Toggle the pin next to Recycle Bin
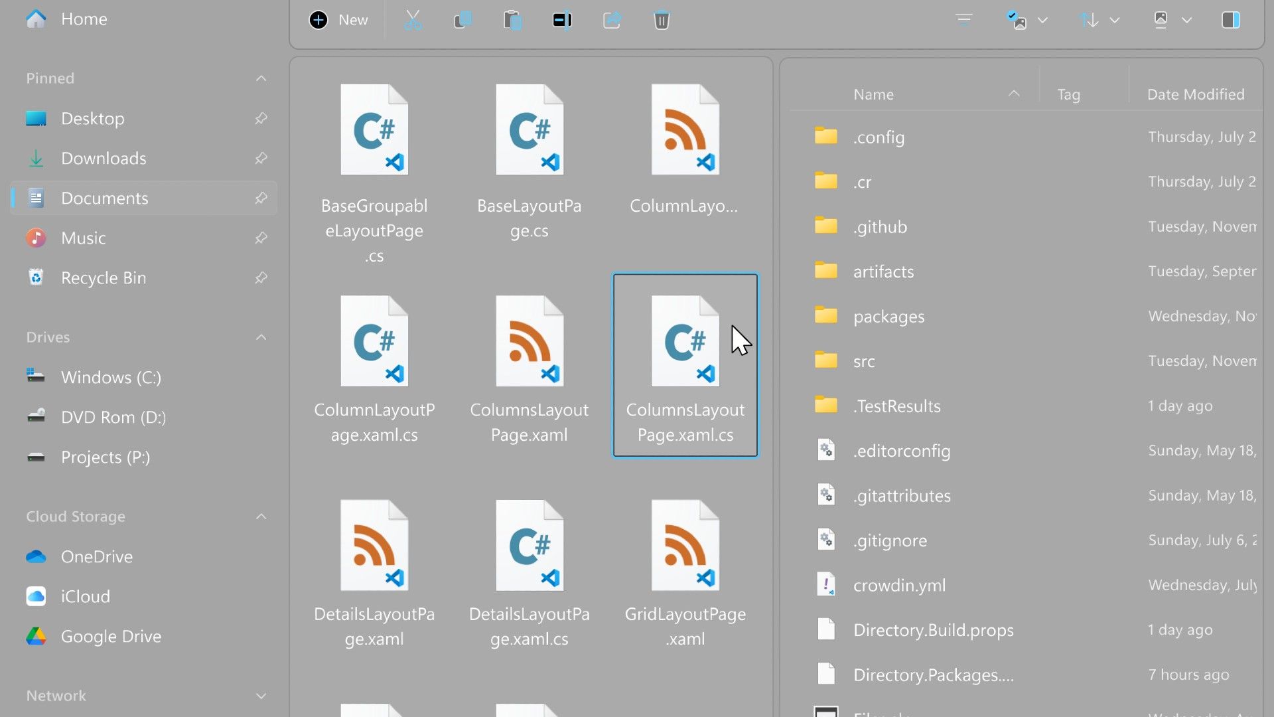 click(261, 278)
